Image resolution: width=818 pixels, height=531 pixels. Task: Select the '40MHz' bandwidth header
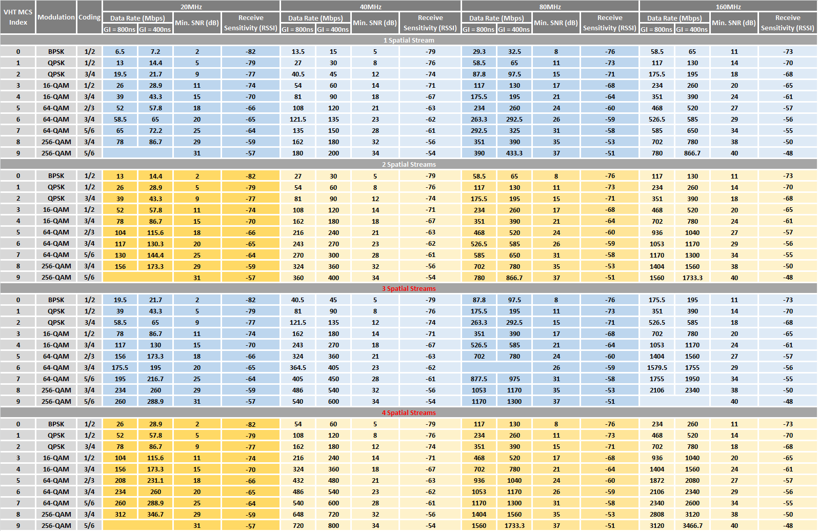pyautogui.click(x=370, y=7)
